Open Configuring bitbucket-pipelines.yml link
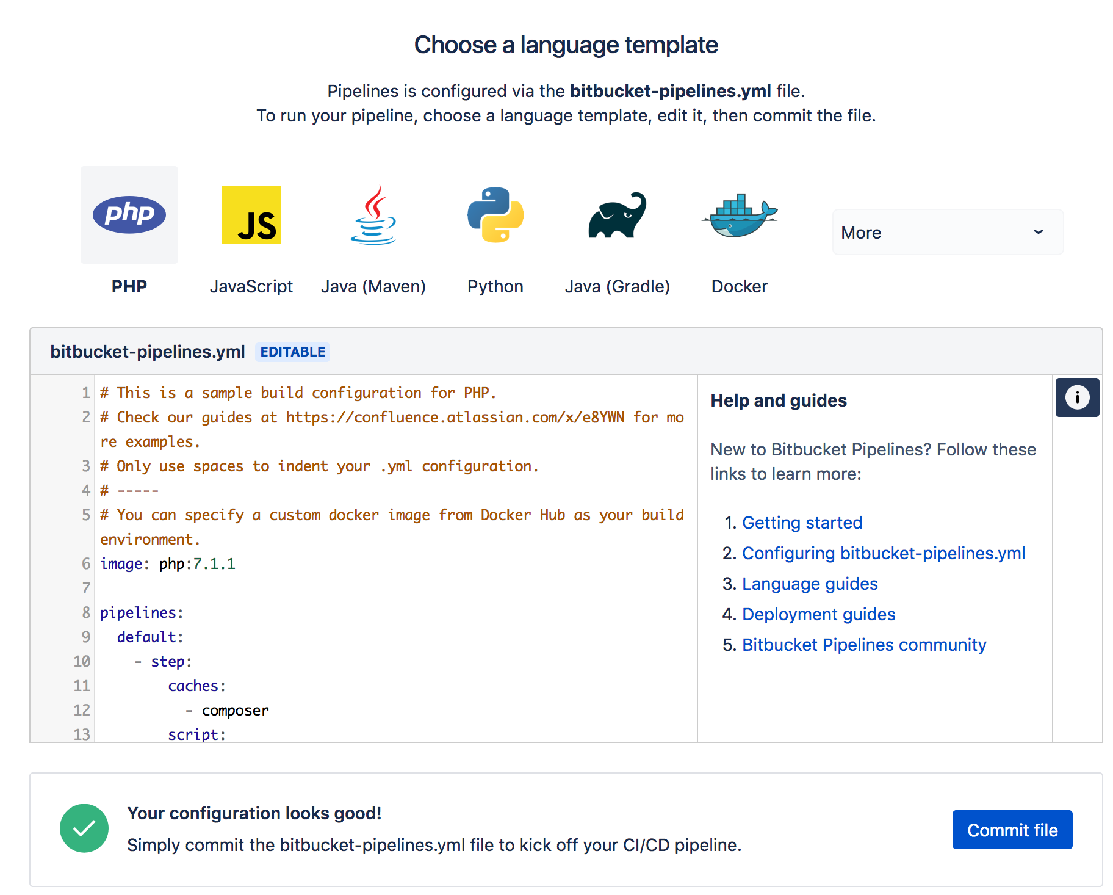The width and height of the screenshot is (1113, 895). (884, 553)
